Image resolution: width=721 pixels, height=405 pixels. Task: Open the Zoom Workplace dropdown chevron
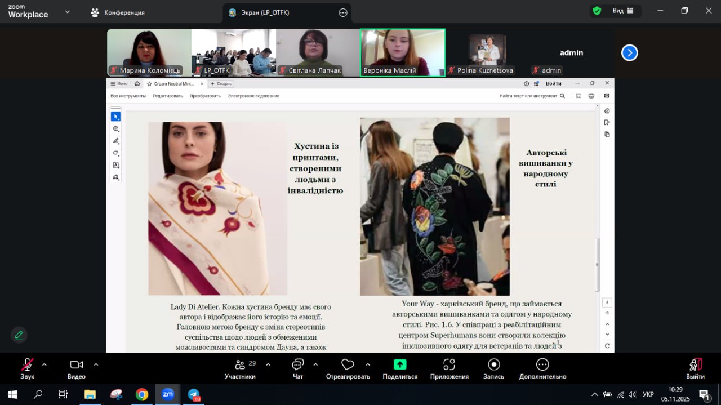pyautogui.click(x=68, y=12)
